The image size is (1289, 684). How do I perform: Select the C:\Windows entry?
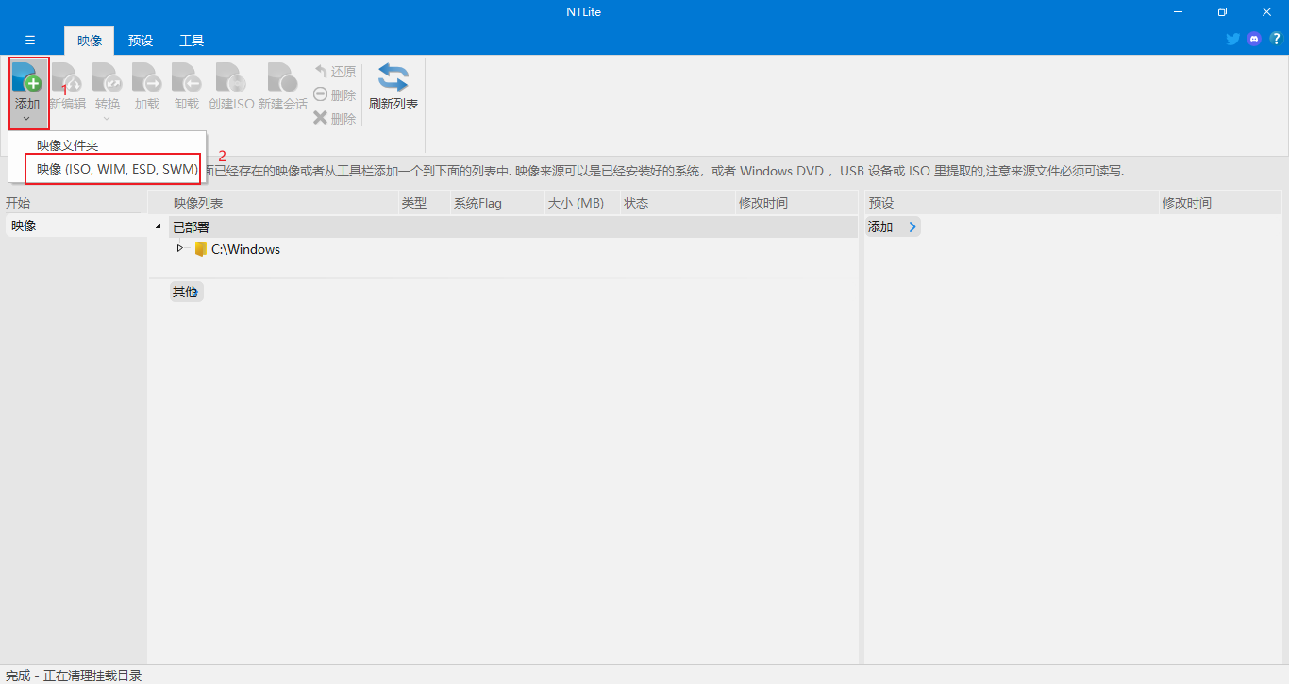[245, 249]
